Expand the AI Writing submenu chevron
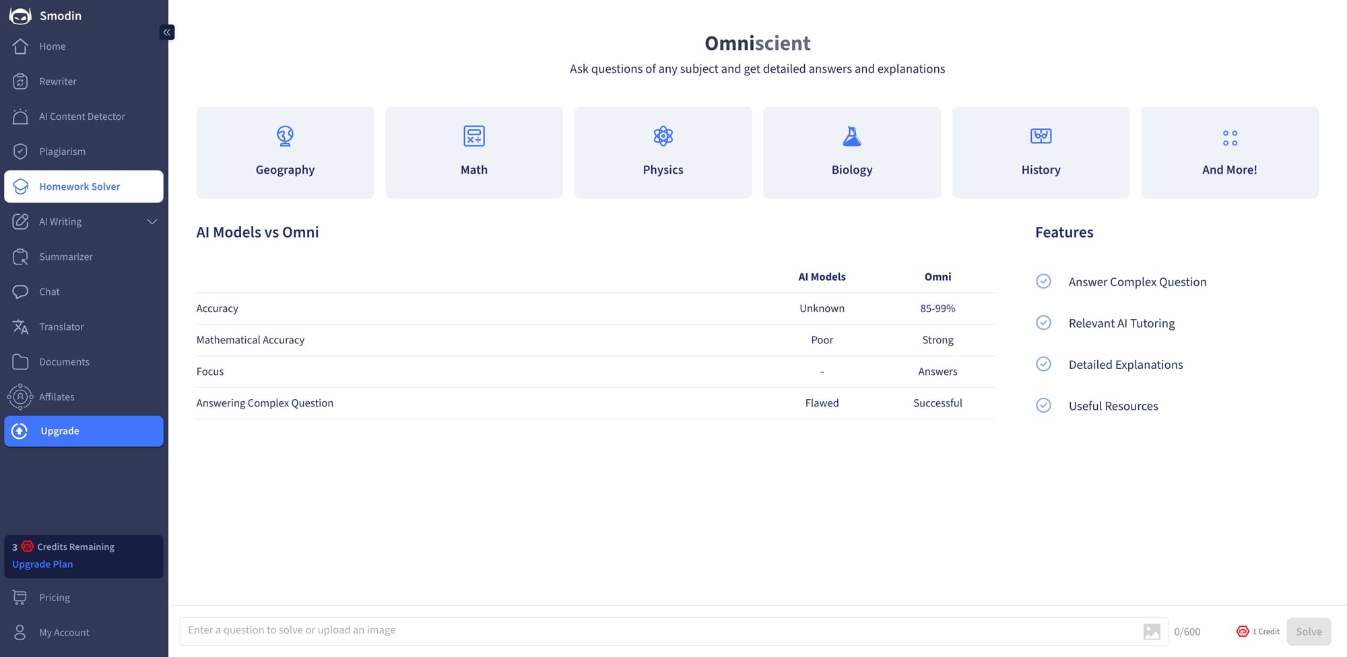The image size is (1347, 657). coord(152,221)
